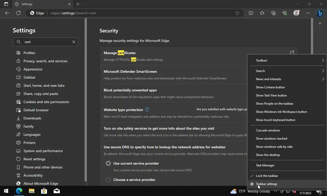
Task: Clear the settings search box
Action: click(74, 42)
